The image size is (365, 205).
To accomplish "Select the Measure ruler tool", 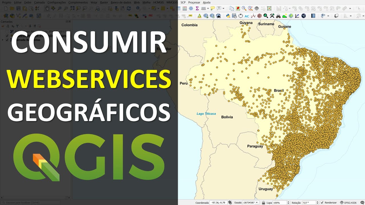I will point(203,8).
